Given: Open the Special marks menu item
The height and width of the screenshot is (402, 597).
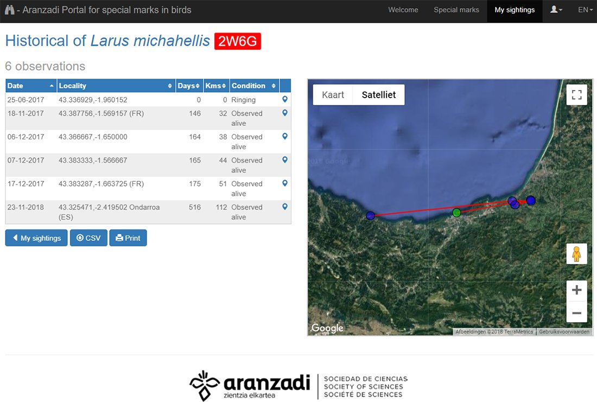Looking at the screenshot, I should (x=456, y=10).
